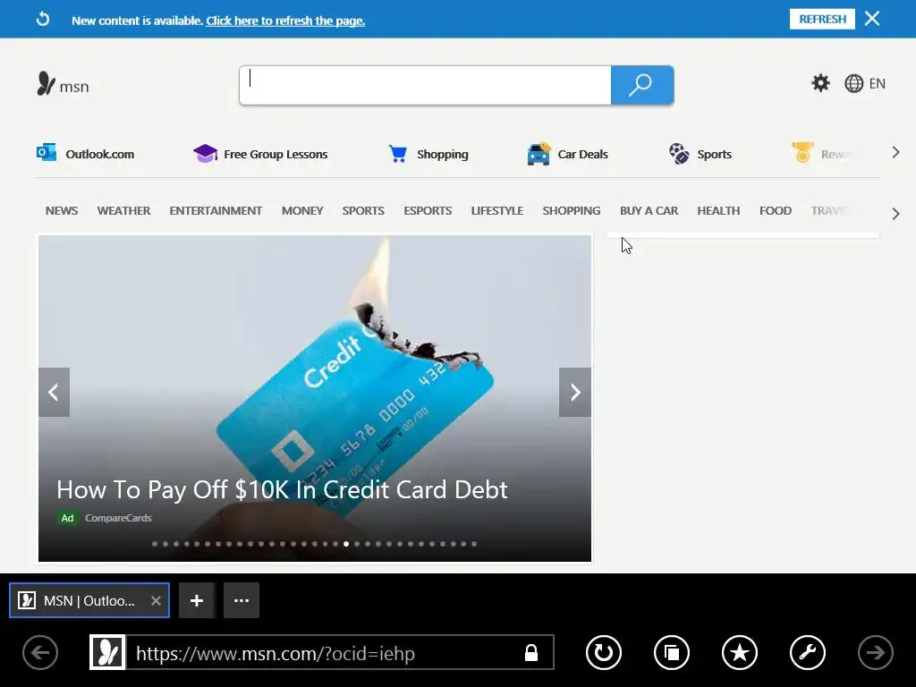Viewport: 916px width, 687px height.
Task: Click the Outlook.com envelope icon
Action: point(47,152)
